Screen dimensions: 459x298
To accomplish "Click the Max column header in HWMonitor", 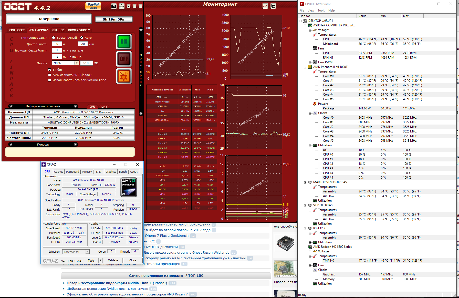I will [412, 16].
